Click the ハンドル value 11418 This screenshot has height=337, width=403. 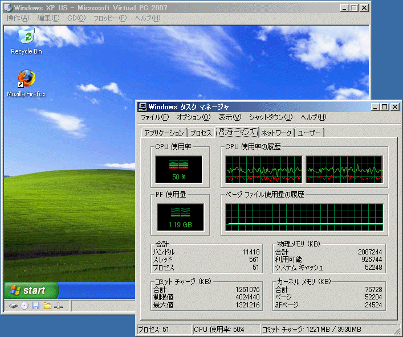tap(251, 252)
